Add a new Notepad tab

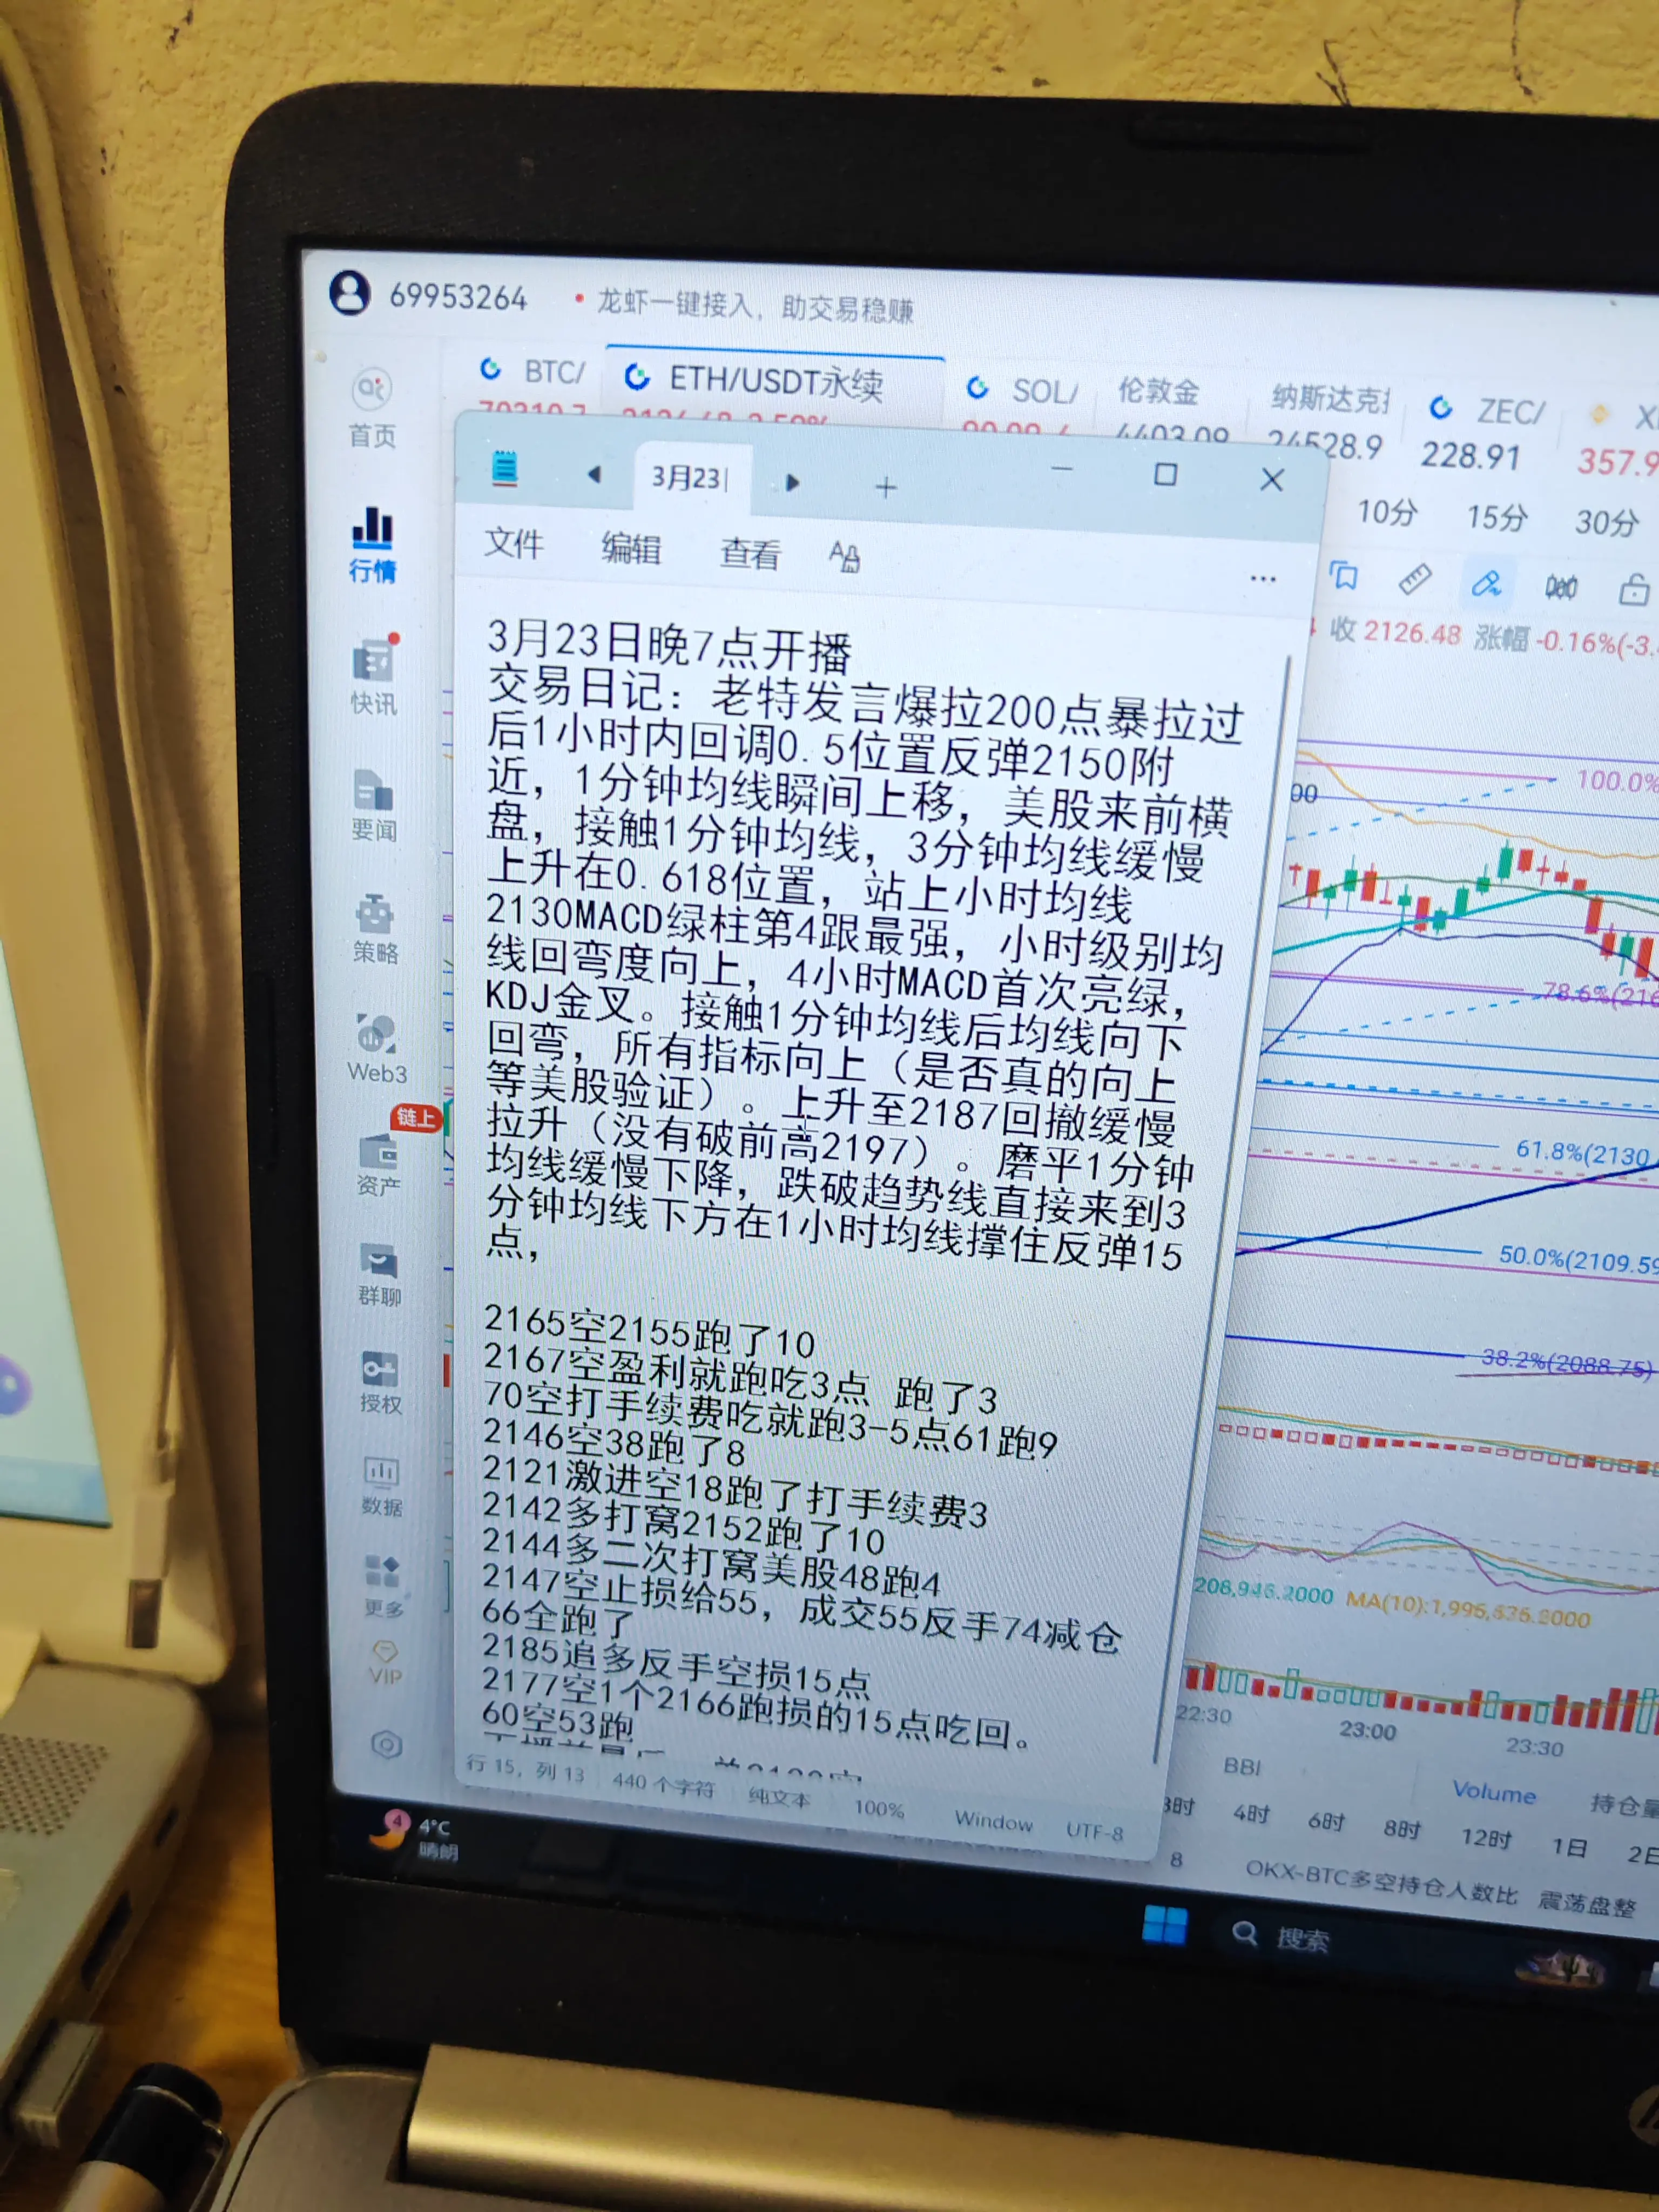pos(885,488)
